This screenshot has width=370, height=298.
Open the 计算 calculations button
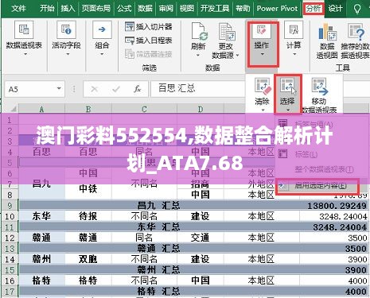[x=294, y=38]
